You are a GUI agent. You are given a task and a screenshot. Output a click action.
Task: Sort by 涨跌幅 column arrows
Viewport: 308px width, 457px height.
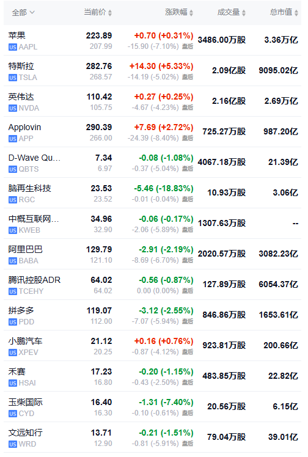coord(191,13)
